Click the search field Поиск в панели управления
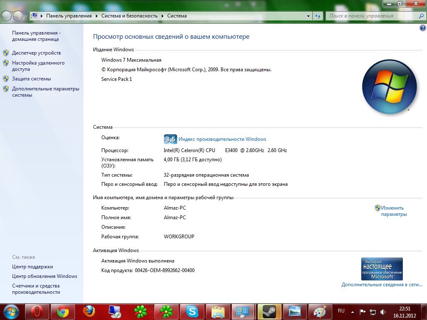 pyautogui.click(x=372, y=16)
